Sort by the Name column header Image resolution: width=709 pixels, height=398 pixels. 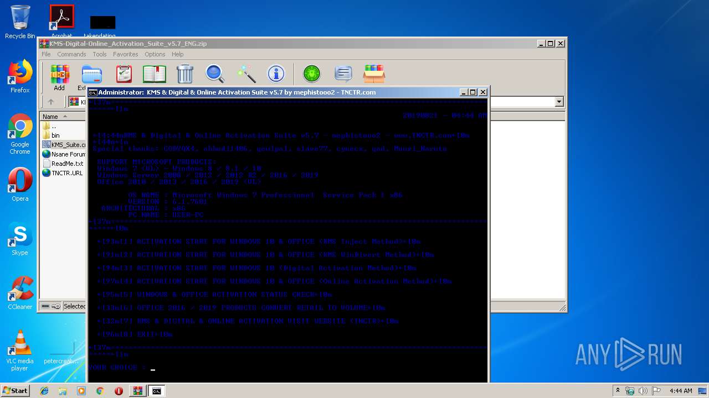tap(63, 116)
